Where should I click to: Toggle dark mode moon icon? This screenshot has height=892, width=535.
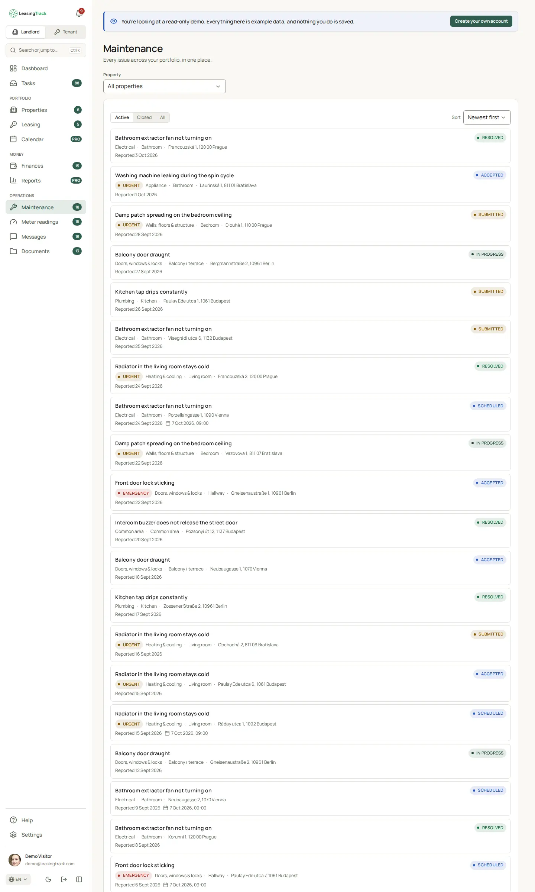[x=48, y=879]
